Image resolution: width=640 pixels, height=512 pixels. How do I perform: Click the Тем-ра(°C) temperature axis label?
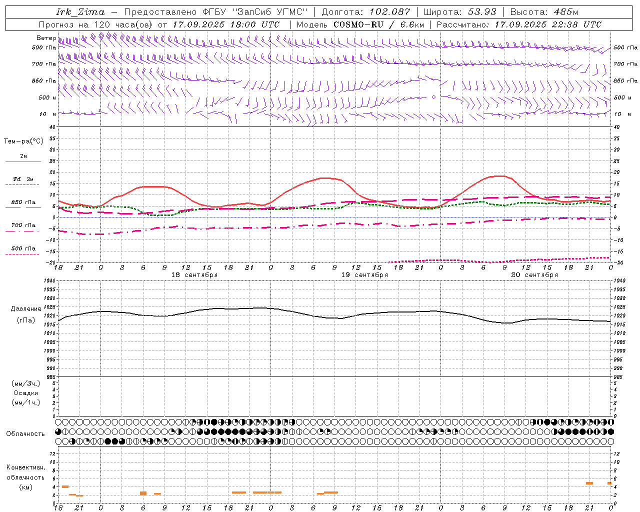coord(23,141)
